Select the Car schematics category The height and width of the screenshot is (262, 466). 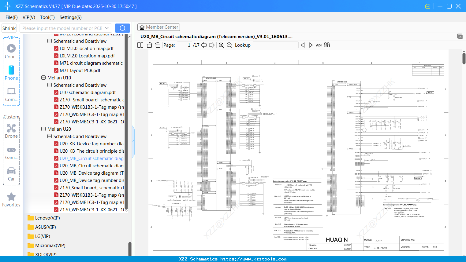[x=11, y=173]
